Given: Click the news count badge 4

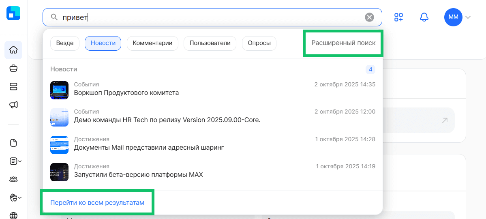Looking at the screenshot, I should (370, 69).
